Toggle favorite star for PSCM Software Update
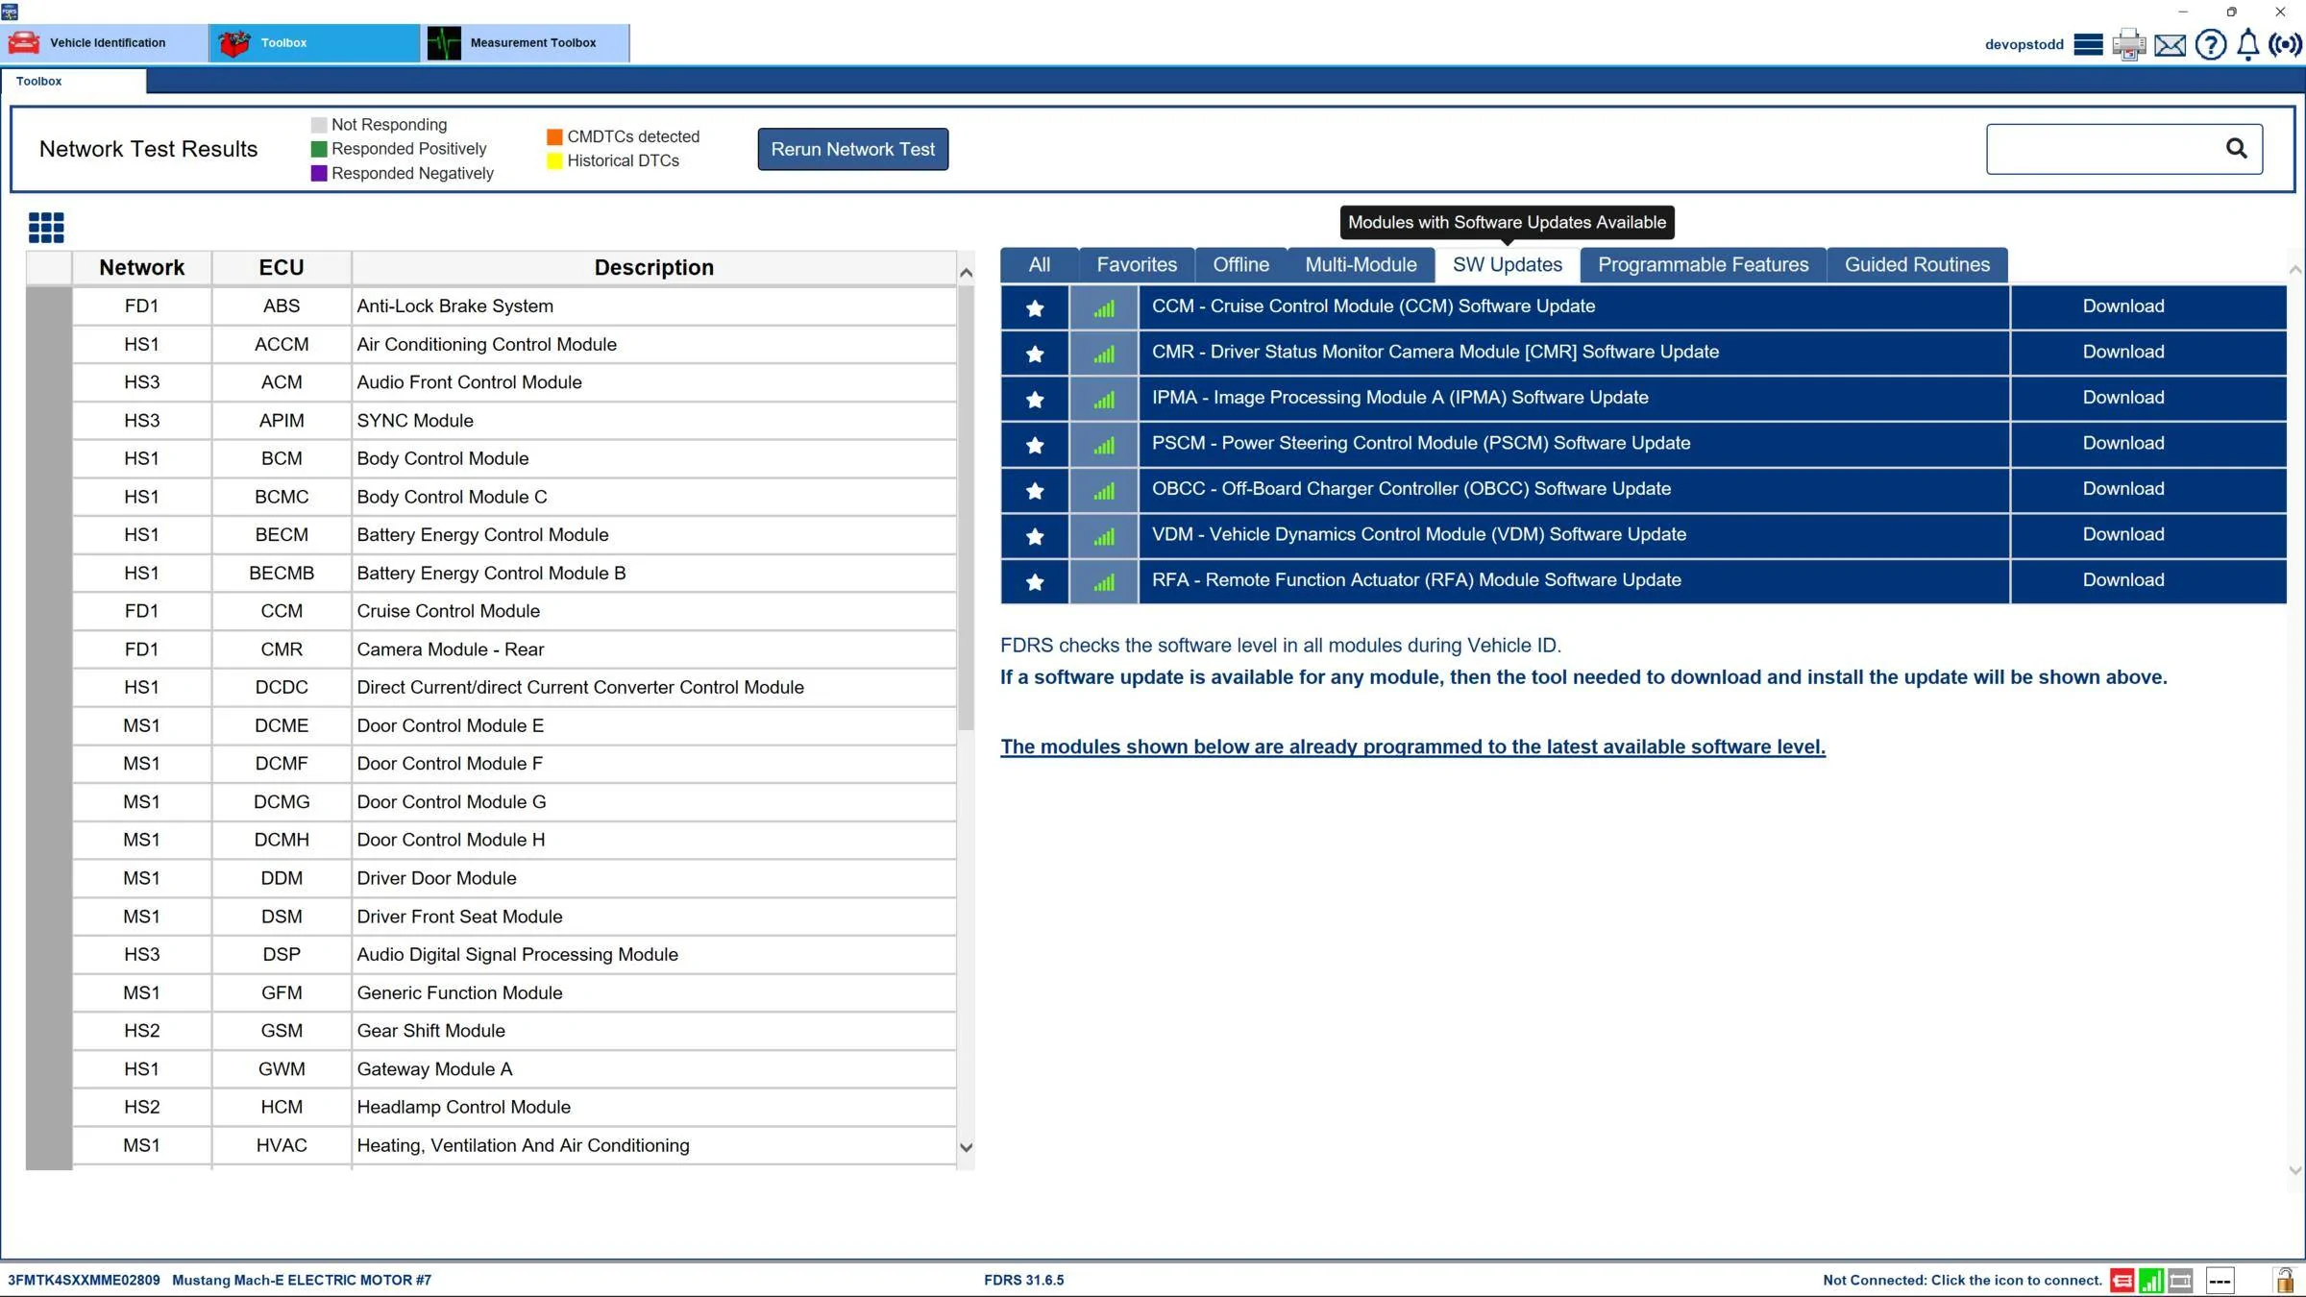The width and height of the screenshot is (2306, 1297). [x=1035, y=445]
